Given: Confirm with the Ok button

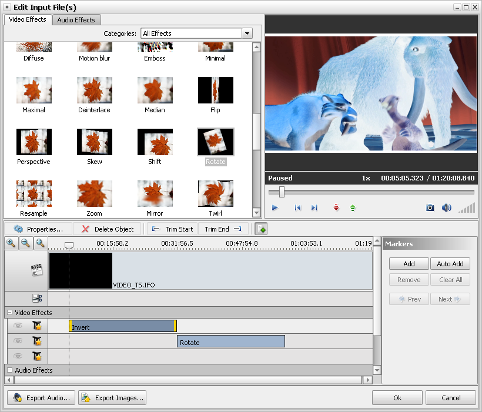Looking at the screenshot, I should (x=397, y=398).
